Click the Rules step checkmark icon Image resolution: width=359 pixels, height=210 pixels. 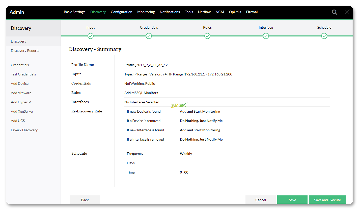(x=207, y=36)
